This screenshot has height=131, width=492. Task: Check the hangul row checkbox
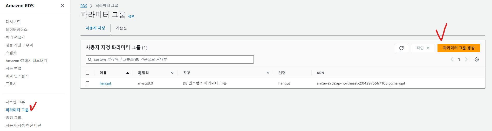(87, 83)
